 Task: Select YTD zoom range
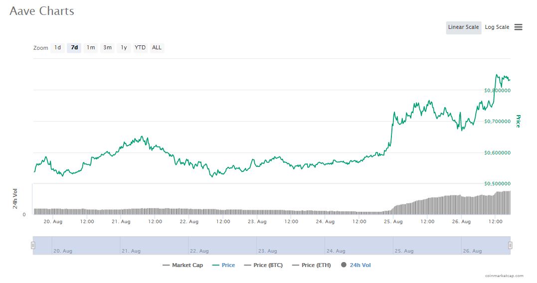click(x=140, y=48)
